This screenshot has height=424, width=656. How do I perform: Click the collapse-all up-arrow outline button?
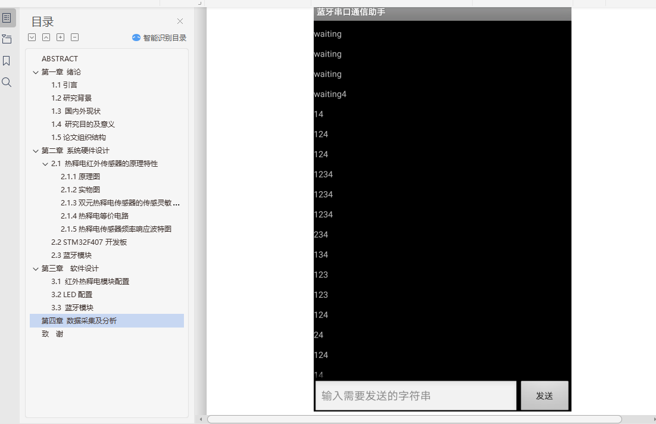[x=46, y=38]
